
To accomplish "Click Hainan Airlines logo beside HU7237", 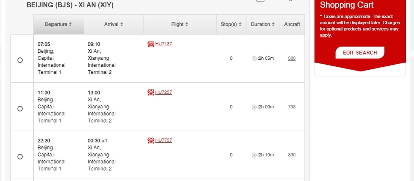I will (151, 92).
